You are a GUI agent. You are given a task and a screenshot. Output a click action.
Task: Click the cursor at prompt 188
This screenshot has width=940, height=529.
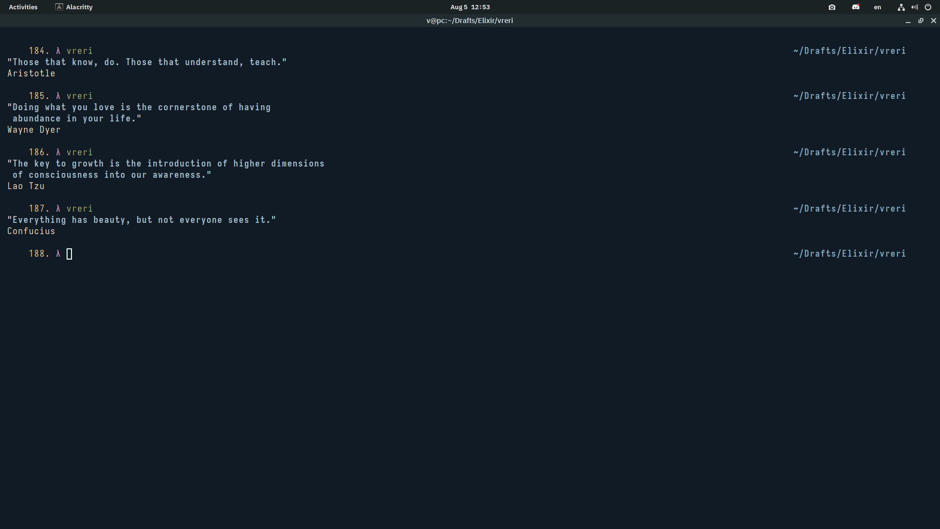pyautogui.click(x=69, y=254)
